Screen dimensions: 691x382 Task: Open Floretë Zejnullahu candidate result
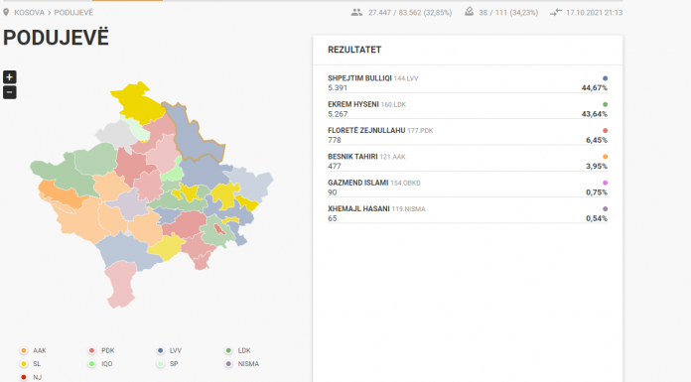(x=468, y=135)
